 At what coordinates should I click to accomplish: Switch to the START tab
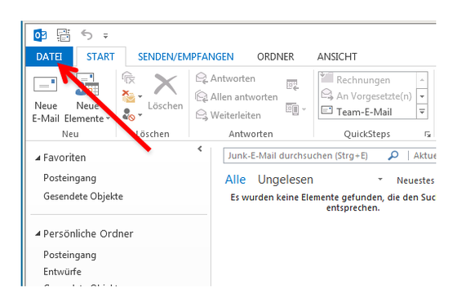click(100, 56)
